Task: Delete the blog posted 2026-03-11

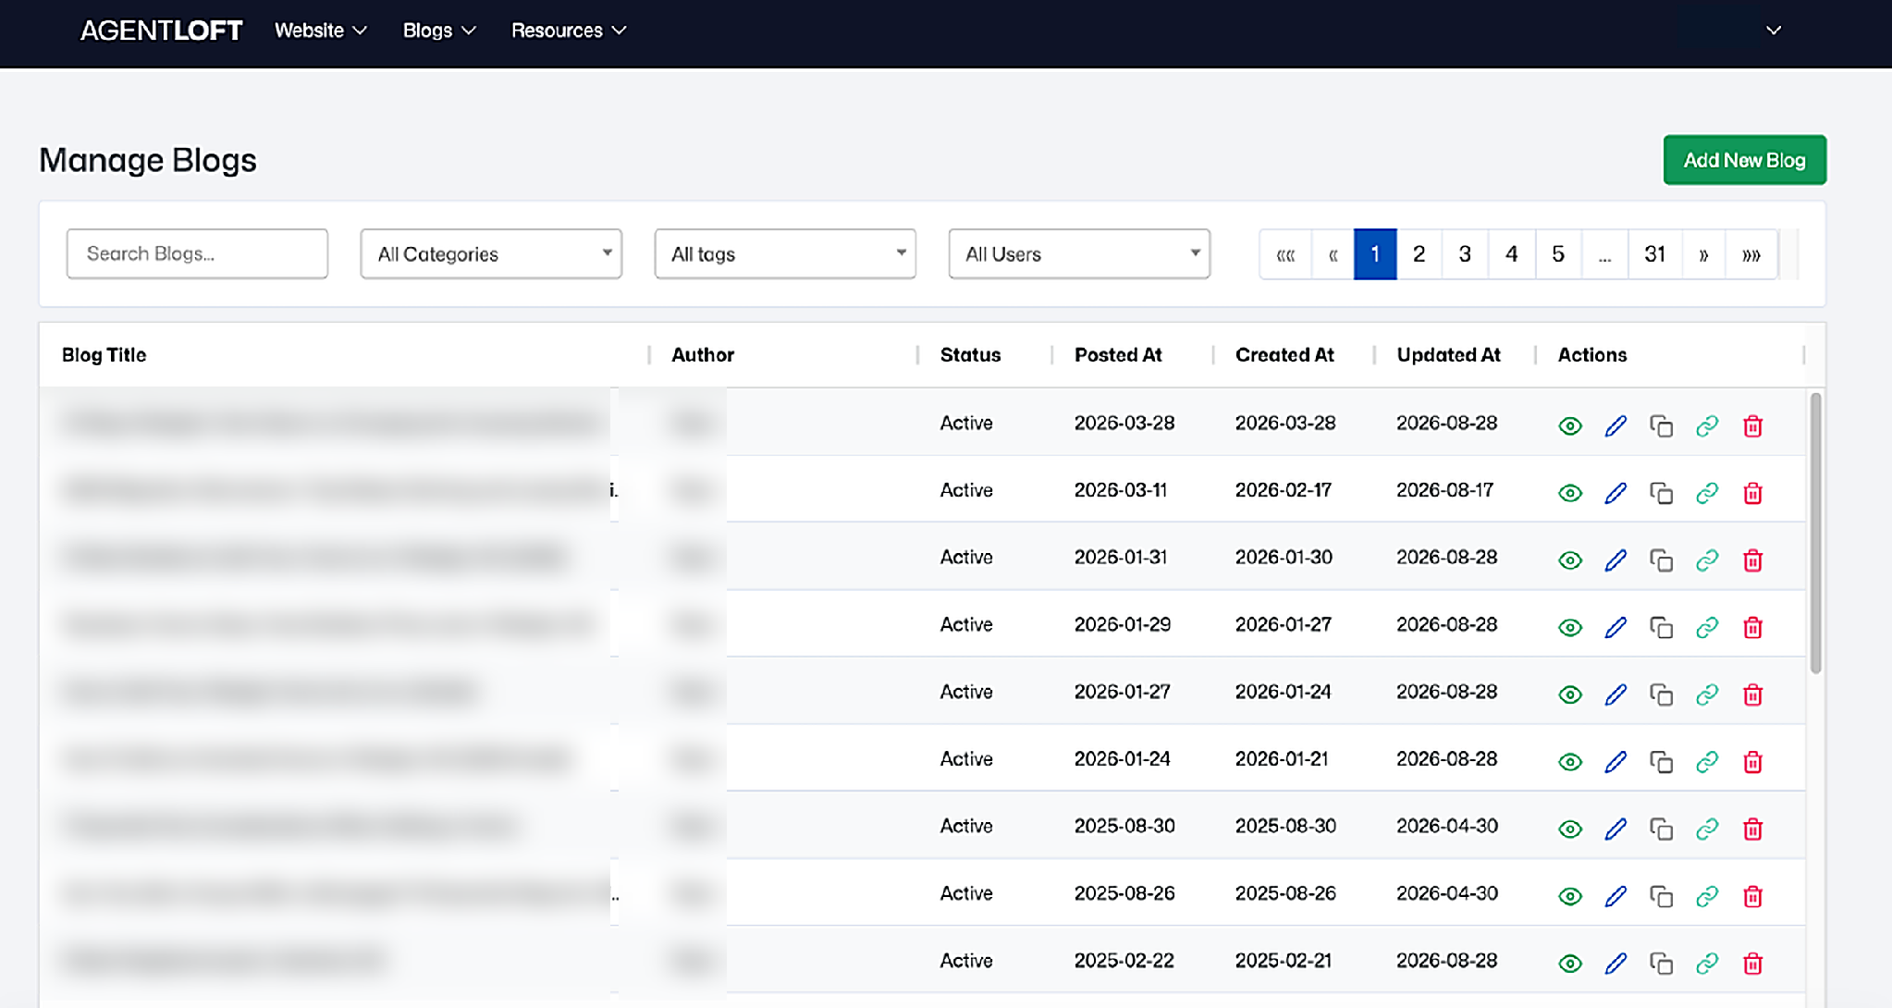Action: click(x=1752, y=494)
